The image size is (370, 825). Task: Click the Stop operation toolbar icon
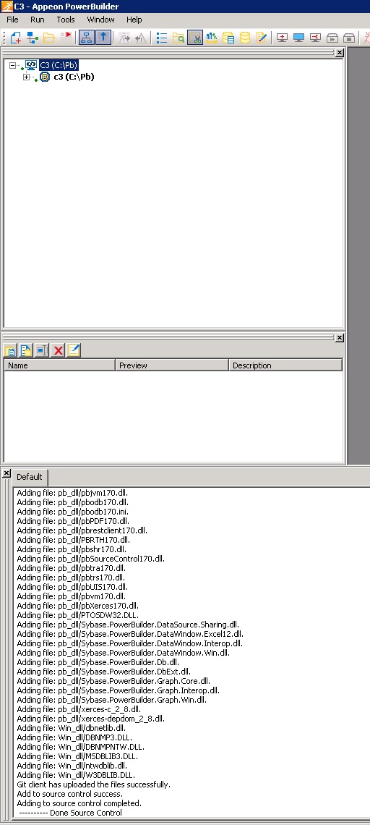coord(348,38)
